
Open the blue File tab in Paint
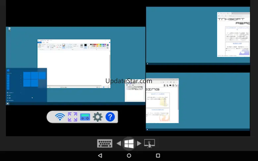[x=39, y=42]
